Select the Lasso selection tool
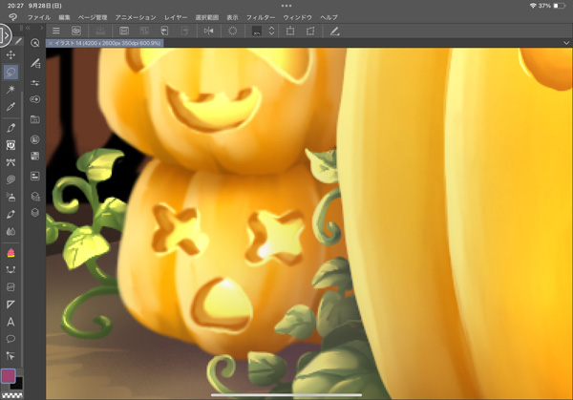 click(x=11, y=73)
